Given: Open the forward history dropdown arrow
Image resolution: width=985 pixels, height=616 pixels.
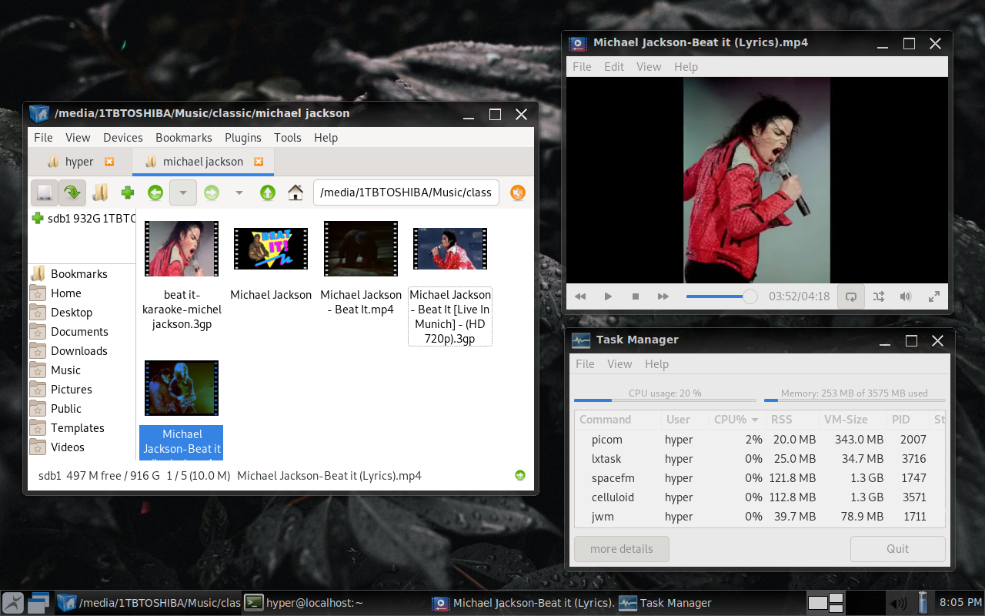Looking at the screenshot, I should (x=239, y=192).
